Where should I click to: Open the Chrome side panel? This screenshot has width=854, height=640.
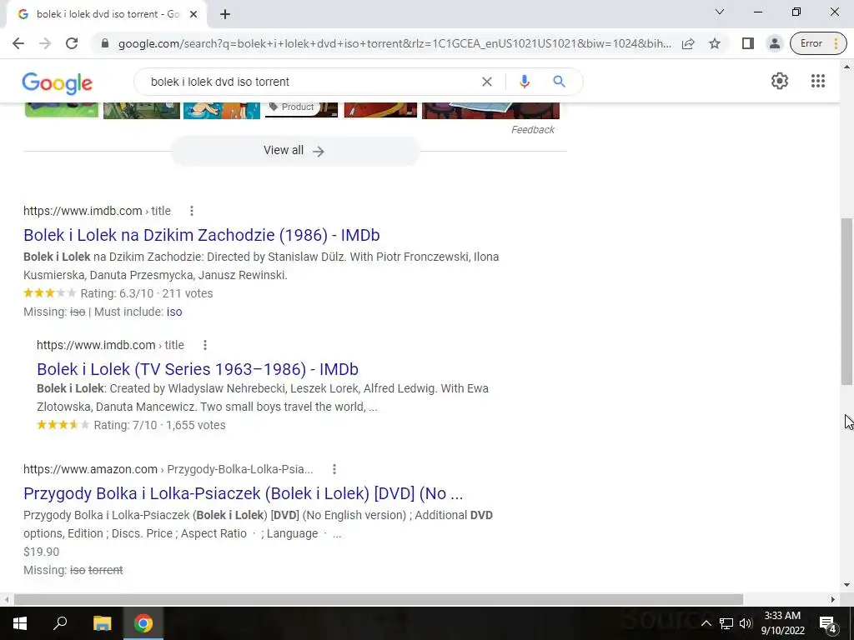coord(748,43)
